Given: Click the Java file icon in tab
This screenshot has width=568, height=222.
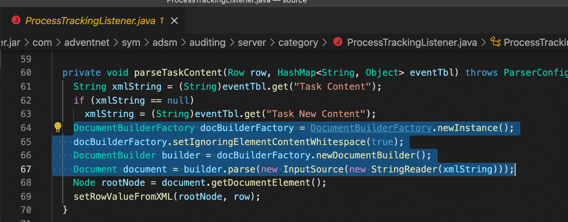Looking at the screenshot, I should coord(16,20).
